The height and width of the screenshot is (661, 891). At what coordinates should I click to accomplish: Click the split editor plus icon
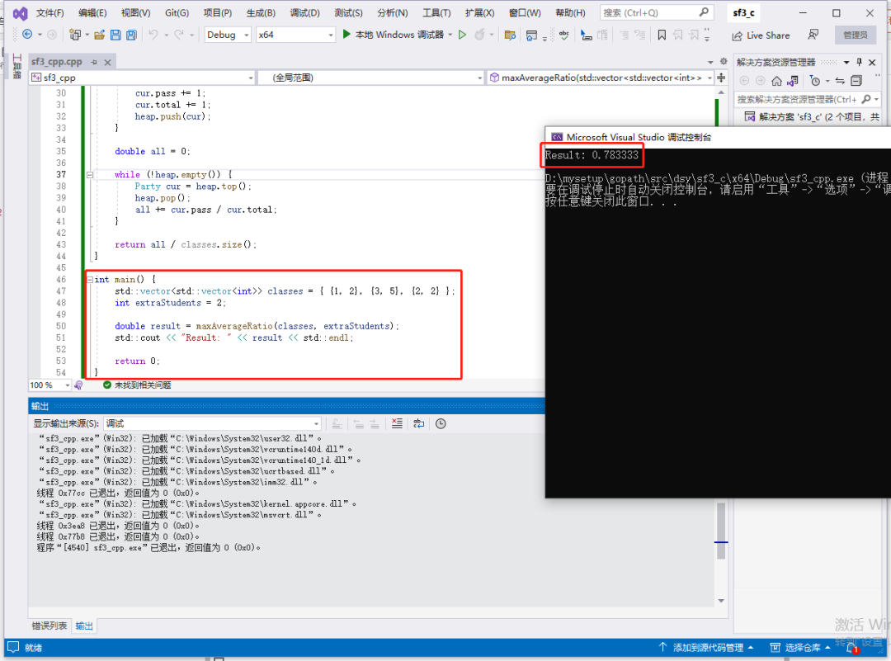(721, 78)
